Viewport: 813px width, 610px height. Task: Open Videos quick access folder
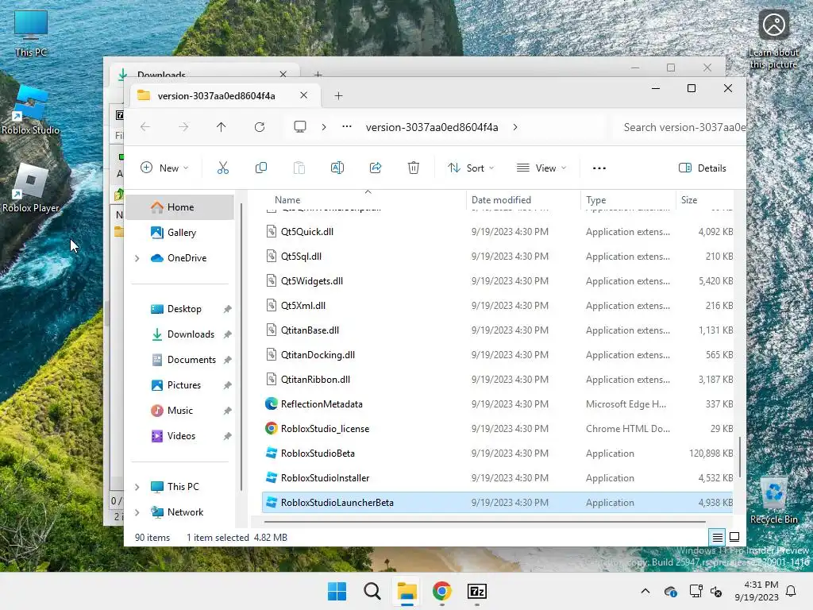(180, 436)
